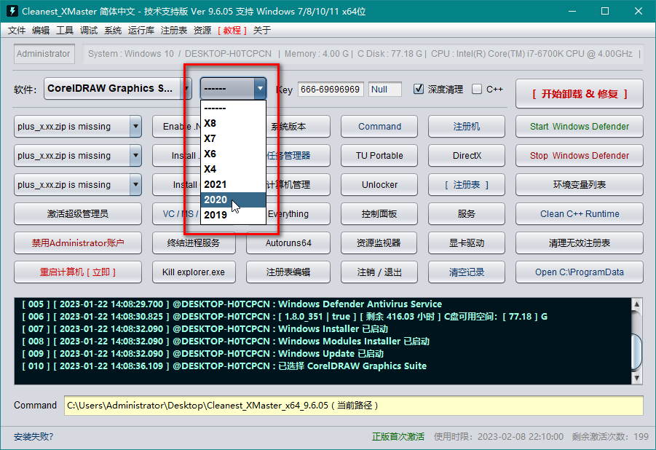The image size is (656, 450).
Task: Open the 调试 menu
Action: click(x=89, y=30)
